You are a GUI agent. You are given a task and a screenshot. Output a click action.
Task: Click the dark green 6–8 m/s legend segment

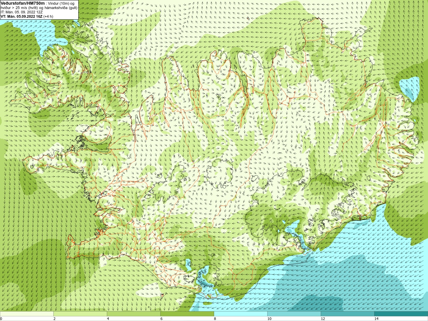click(187, 314)
